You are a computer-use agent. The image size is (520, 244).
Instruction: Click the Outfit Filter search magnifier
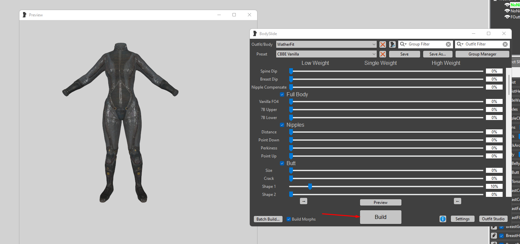click(460, 44)
